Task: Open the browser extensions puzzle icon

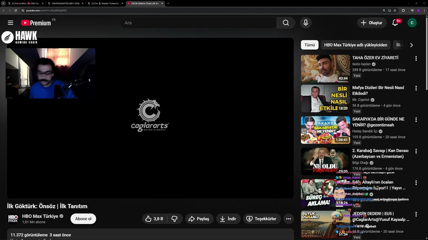Action: click(403, 10)
